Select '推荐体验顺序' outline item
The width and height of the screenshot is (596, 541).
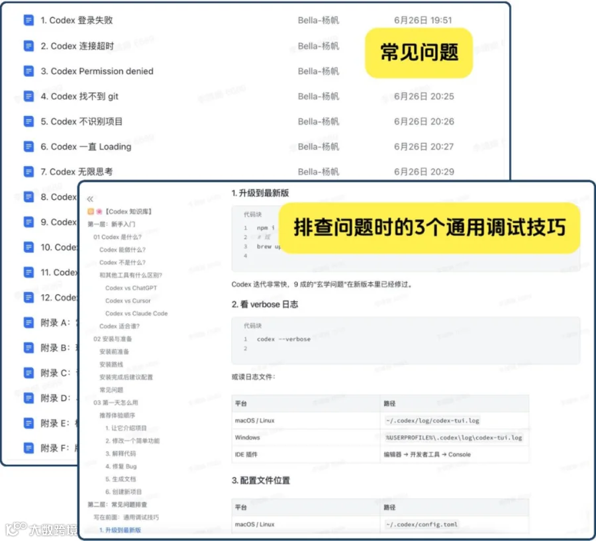(117, 415)
